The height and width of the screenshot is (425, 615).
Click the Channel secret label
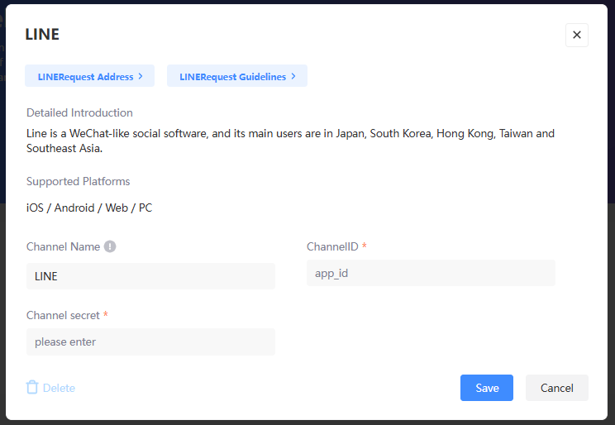click(63, 315)
